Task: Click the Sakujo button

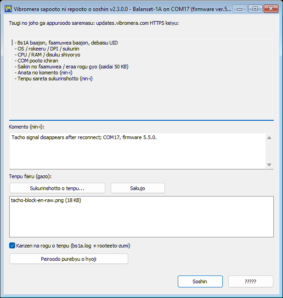Action: tap(138, 188)
